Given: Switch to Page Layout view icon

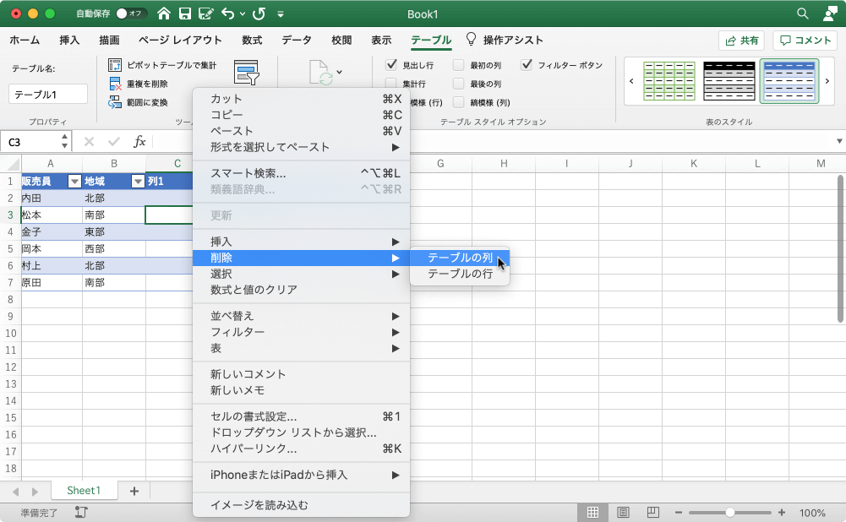Looking at the screenshot, I should [623, 513].
